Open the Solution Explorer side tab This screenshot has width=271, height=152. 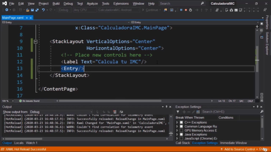[267, 43]
